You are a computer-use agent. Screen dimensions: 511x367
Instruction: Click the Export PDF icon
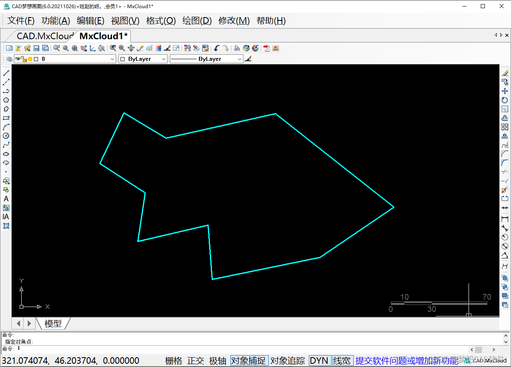coord(267,48)
